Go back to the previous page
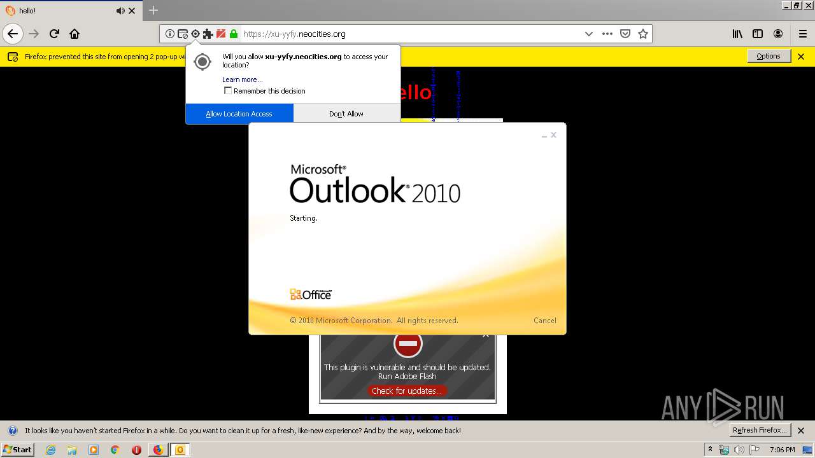This screenshot has width=815, height=458. pyautogui.click(x=13, y=34)
